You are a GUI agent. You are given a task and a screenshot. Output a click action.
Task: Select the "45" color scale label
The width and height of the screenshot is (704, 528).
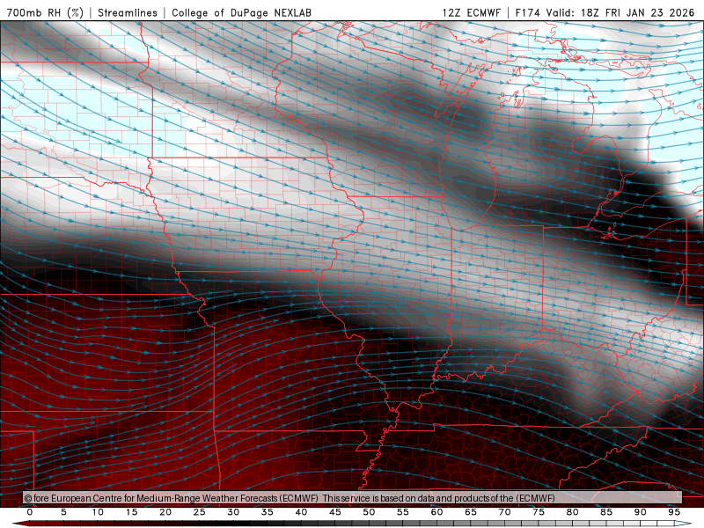click(335, 512)
